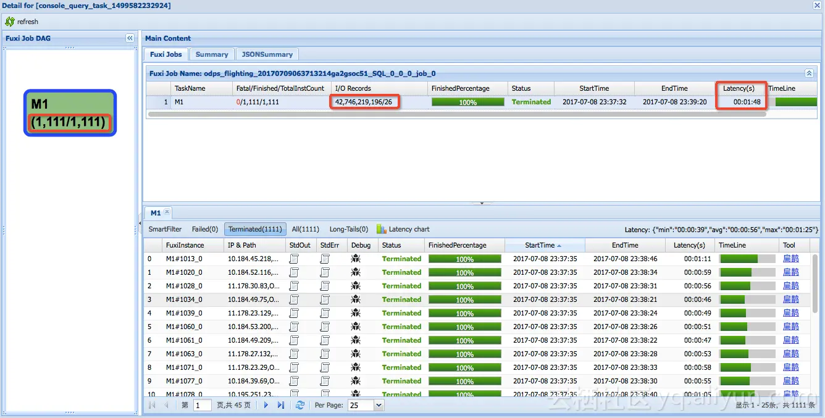Screen dimensions: 825x418
Task: Switch to the JSONSummary tab
Action: coord(267,54)
